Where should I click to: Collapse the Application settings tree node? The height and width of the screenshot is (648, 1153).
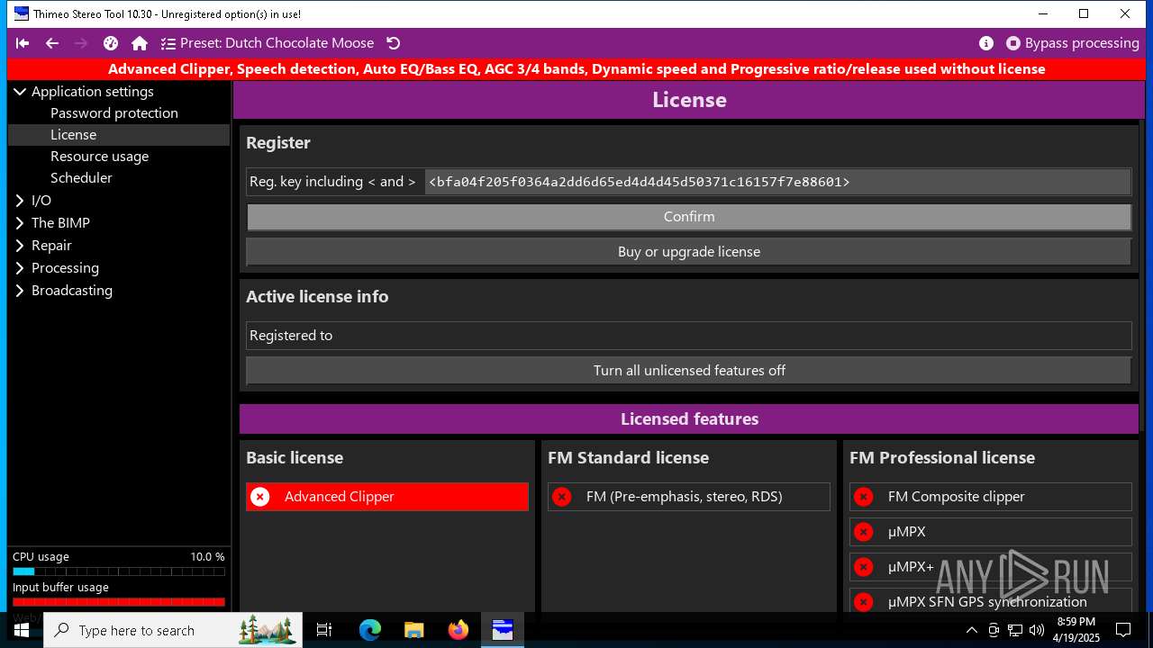20,91
